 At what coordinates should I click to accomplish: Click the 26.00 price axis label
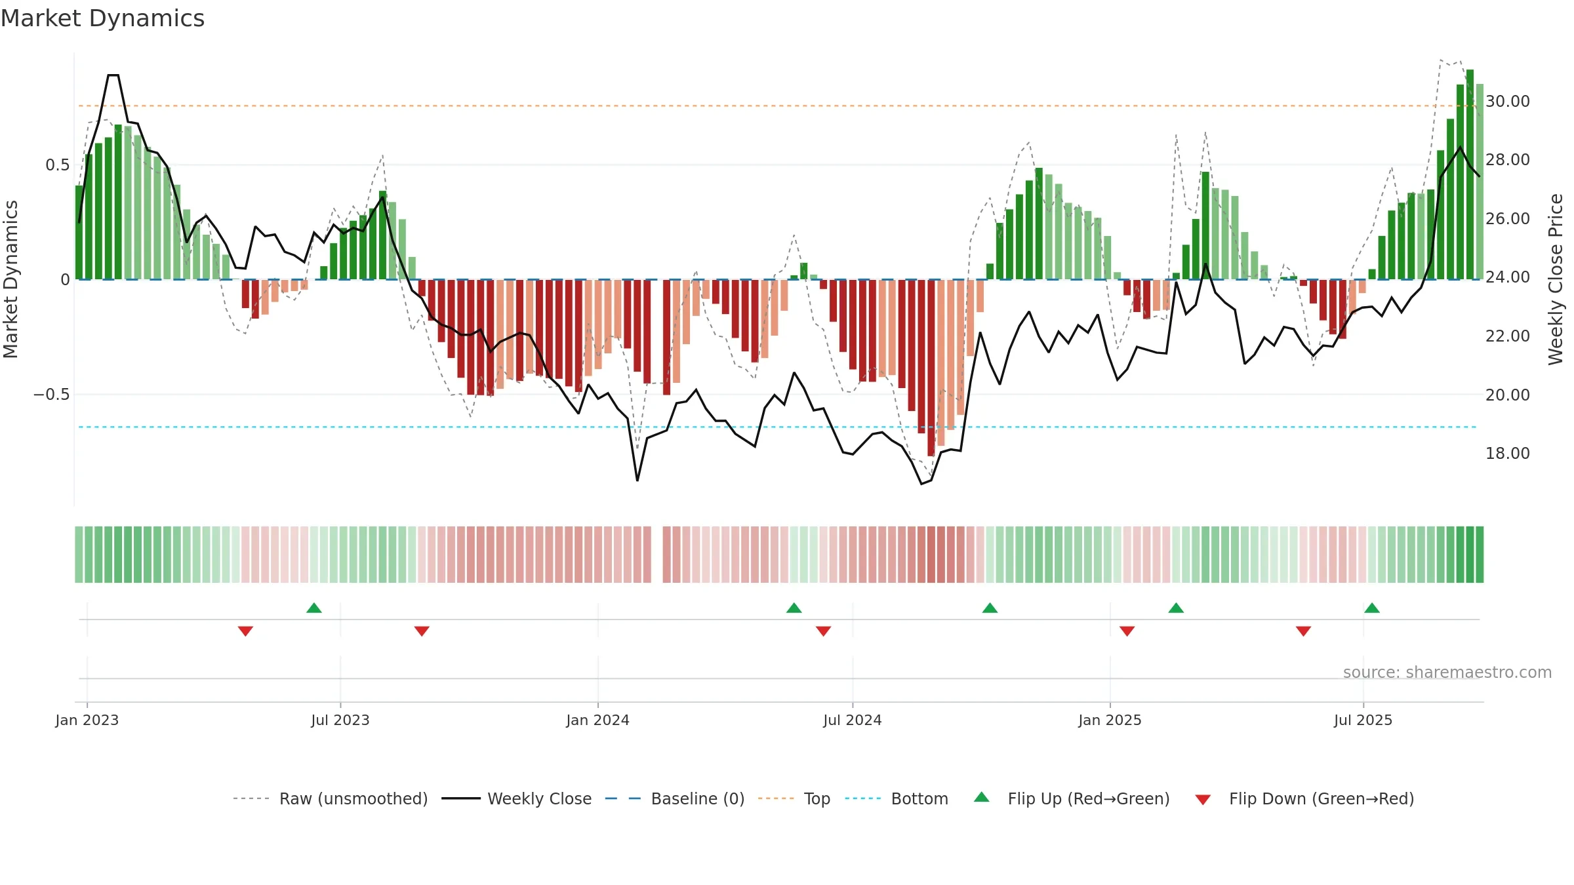[x=1508, y=218]
